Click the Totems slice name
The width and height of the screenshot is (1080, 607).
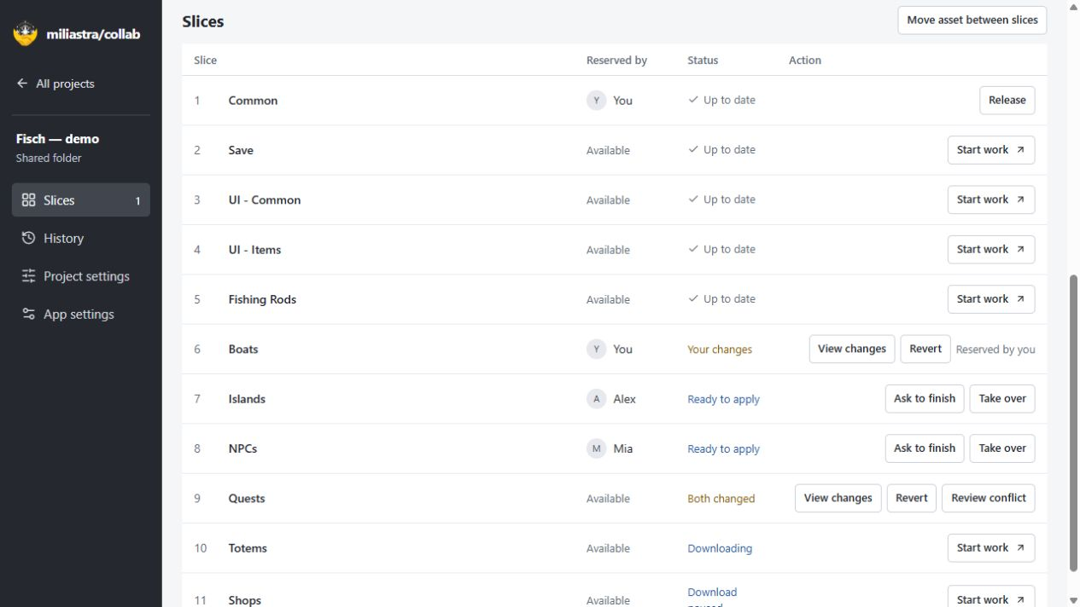[248, 548]
